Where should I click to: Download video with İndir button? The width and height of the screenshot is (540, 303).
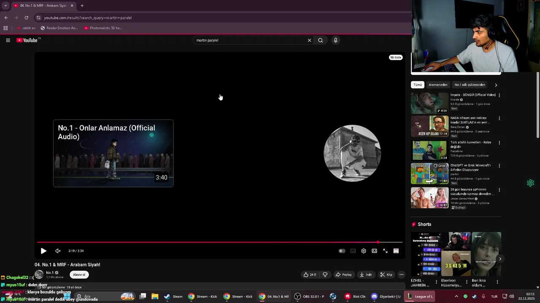tap(366, 275)
